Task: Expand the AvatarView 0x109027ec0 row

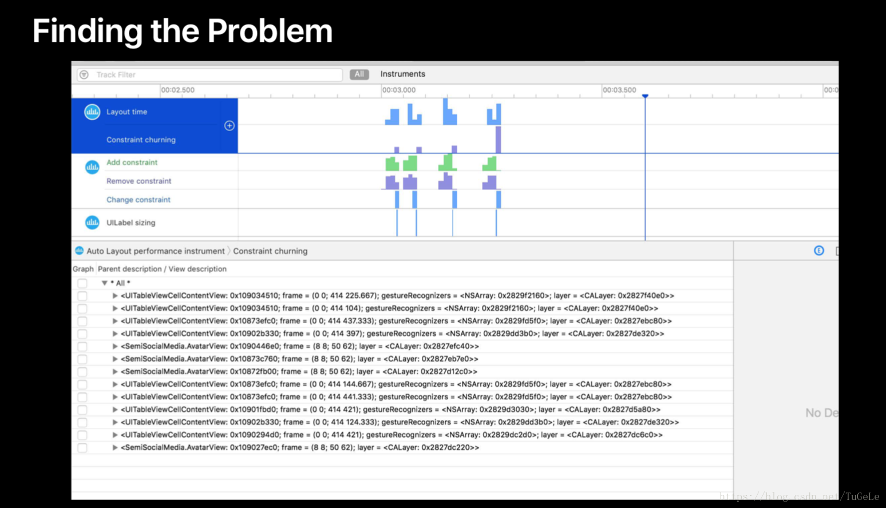Action: click(x=115, y=447)
